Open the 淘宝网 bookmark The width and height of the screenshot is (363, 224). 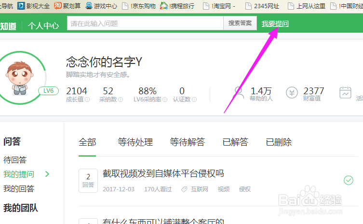coord(219,6)
